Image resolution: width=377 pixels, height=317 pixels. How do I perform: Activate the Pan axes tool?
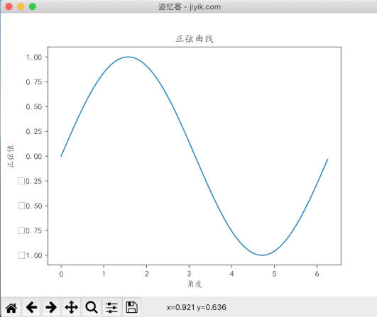click(x=72, y=307)
